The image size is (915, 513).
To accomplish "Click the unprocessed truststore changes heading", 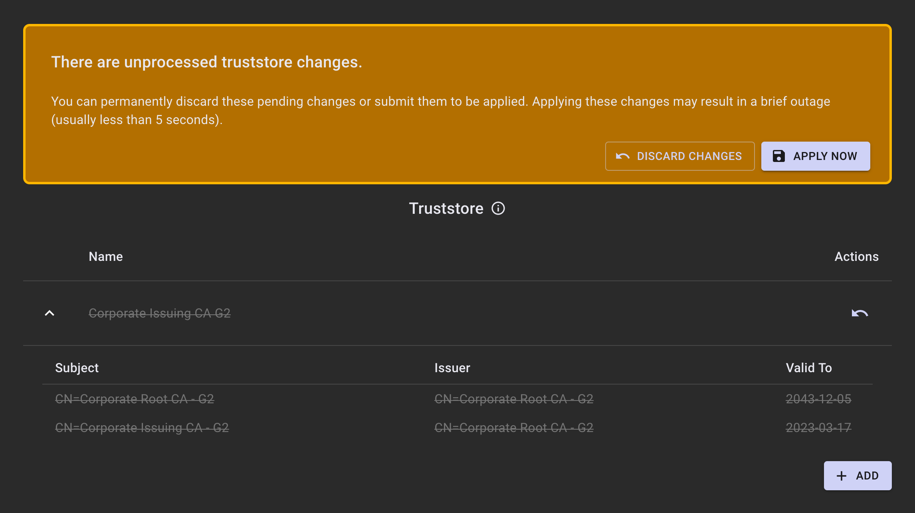I will point(206,62).
